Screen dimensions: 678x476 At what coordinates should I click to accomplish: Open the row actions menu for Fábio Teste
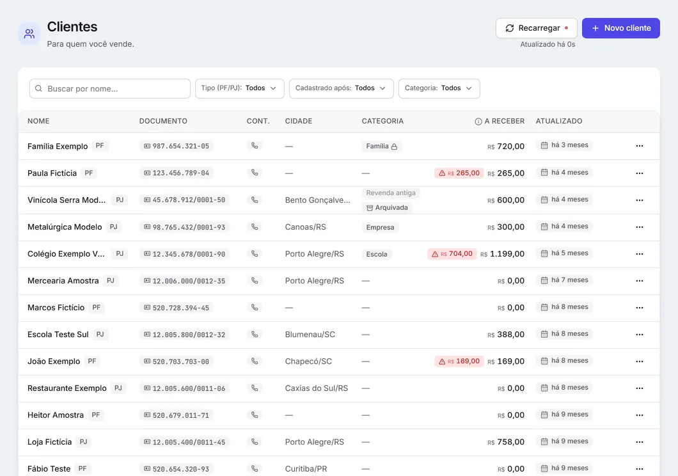(x=640, y=469)
